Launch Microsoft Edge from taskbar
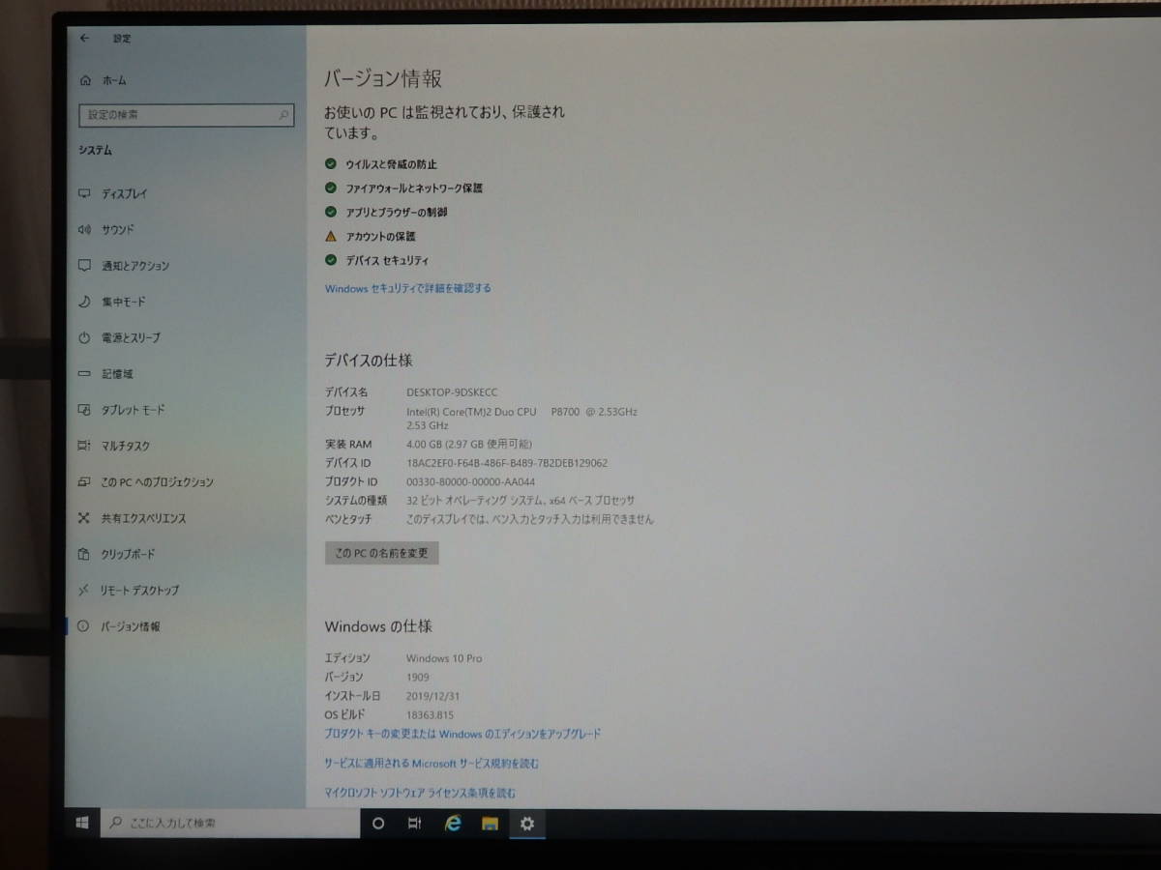Screen dimensions: 1161x870 click(452, 824)
